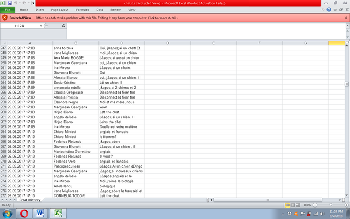Close the Protected View message bar
The image size is (350, 219).
tap(346, 18)
